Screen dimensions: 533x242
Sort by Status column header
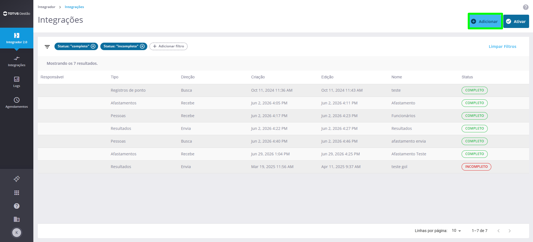coord(467,77)
